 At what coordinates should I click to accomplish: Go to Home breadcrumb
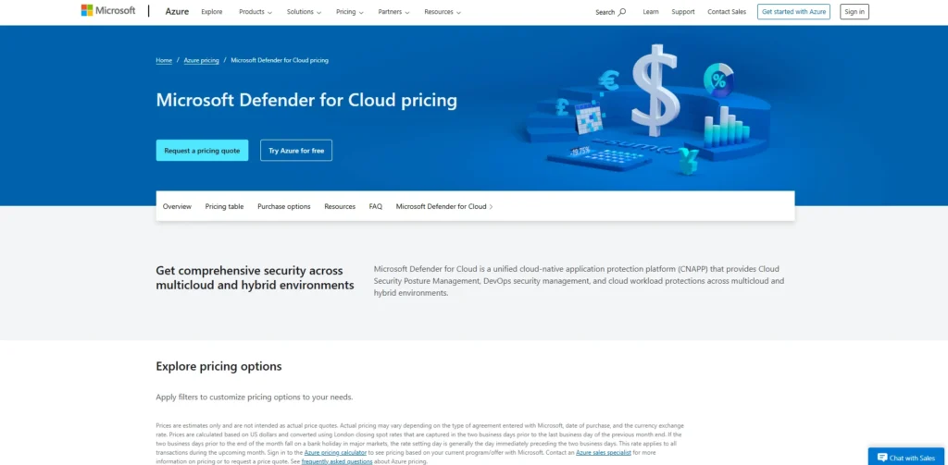pos(164,60)
